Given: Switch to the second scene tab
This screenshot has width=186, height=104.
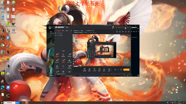Looking at the screenshot, I should 63,31.
